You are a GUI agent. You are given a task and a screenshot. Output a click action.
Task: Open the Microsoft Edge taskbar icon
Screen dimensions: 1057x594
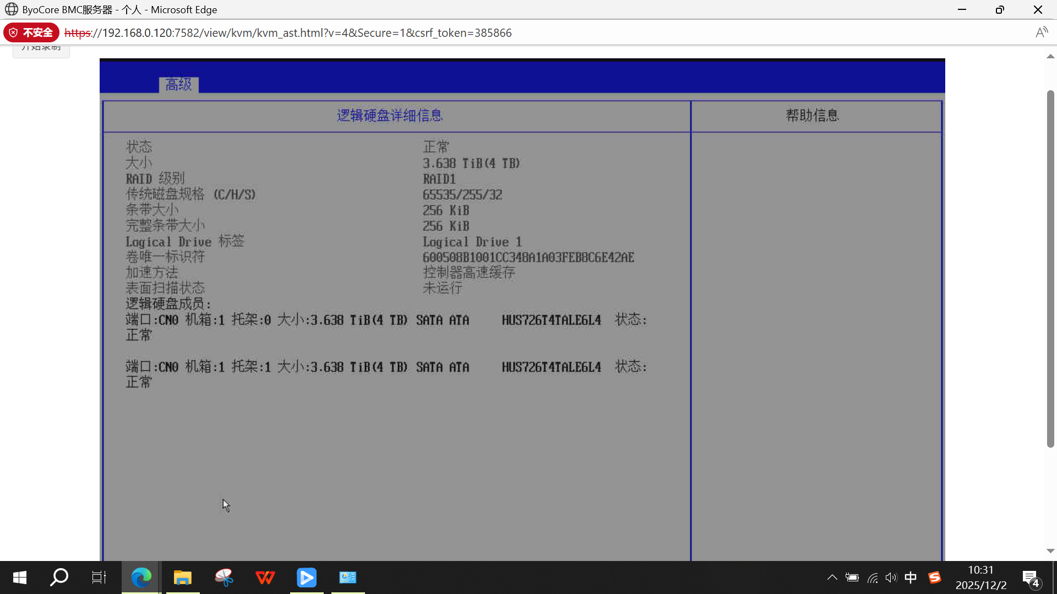(141, 577)
